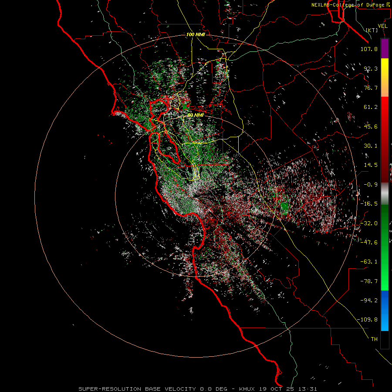Click the -0.9 velocity scale value
The height and width of the screenshot is (392, 392).
[371, 185]
